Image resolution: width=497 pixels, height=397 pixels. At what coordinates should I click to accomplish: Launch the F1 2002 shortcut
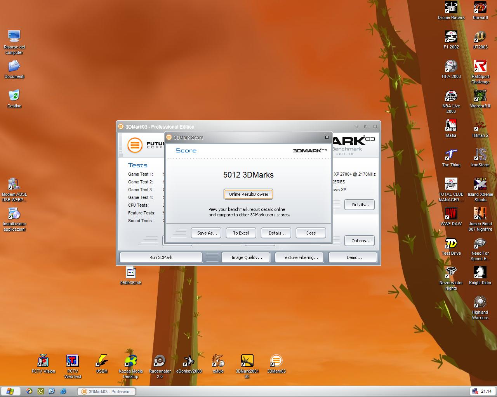click(x=451, y=40)
